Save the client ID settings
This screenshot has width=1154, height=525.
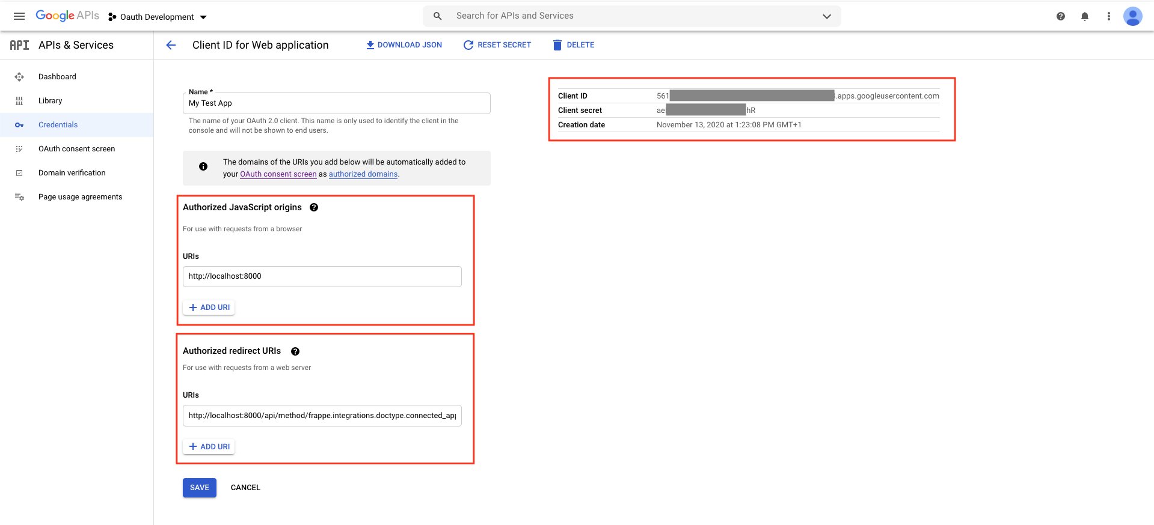click(x=200, y=488)
